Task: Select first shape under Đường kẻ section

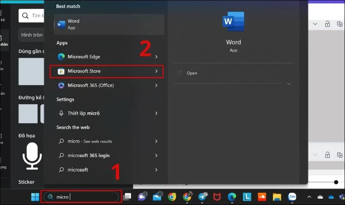Action: tap(28, 114)
